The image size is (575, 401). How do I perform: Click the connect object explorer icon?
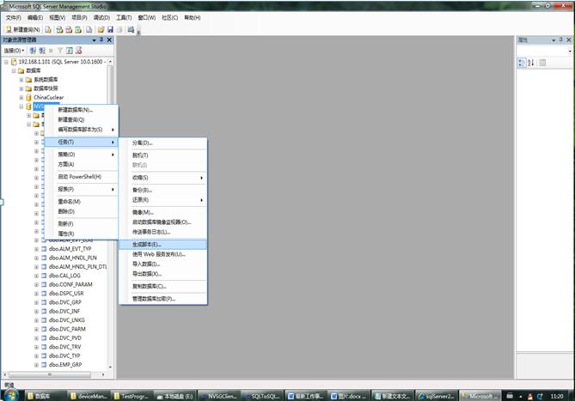[33, 51]
